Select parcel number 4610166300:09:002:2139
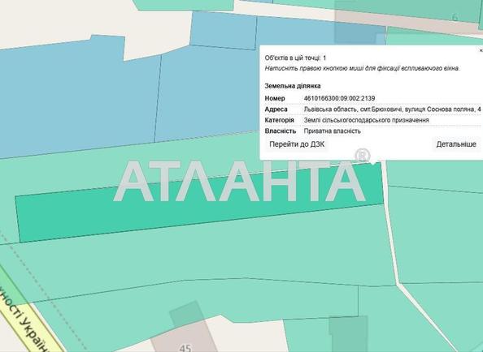 point(339,98)
